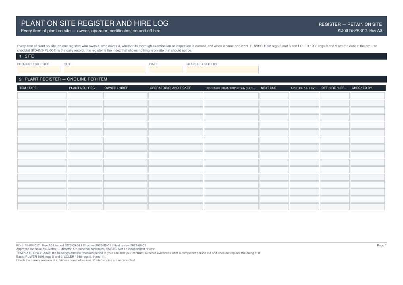Click the SITE input field
Image resolution: width=403 pixels, height=285 pixels.
click(105, 70)
